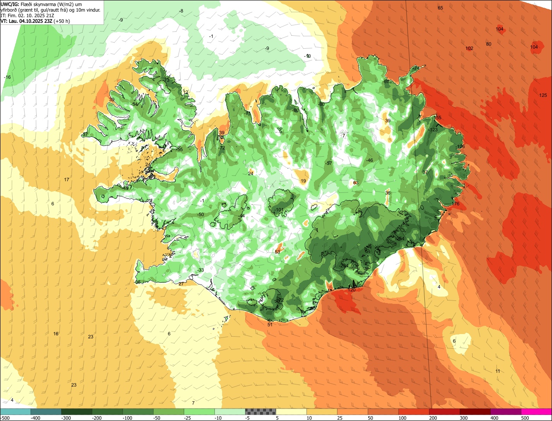Click the map value 27 on the southwest coast

(x=181, y=284)
